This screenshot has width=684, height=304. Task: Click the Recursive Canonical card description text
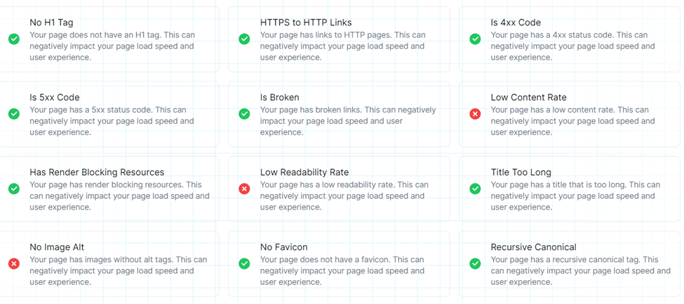(x=581, y=271)
